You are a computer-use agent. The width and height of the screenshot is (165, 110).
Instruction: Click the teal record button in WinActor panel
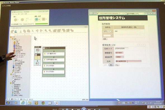(36, 19)
